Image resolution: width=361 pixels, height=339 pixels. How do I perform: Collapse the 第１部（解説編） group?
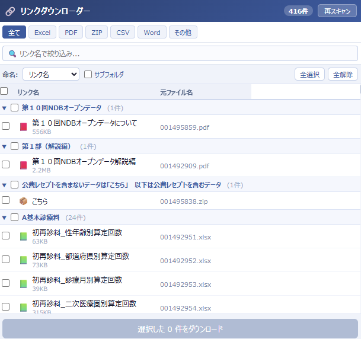[4, 146]
